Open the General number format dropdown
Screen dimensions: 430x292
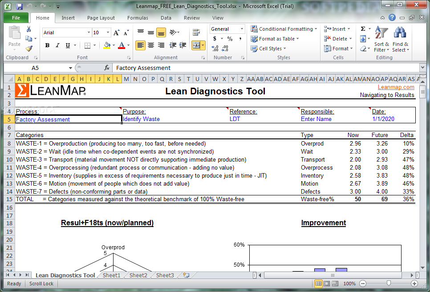click(x=242, y=29)
